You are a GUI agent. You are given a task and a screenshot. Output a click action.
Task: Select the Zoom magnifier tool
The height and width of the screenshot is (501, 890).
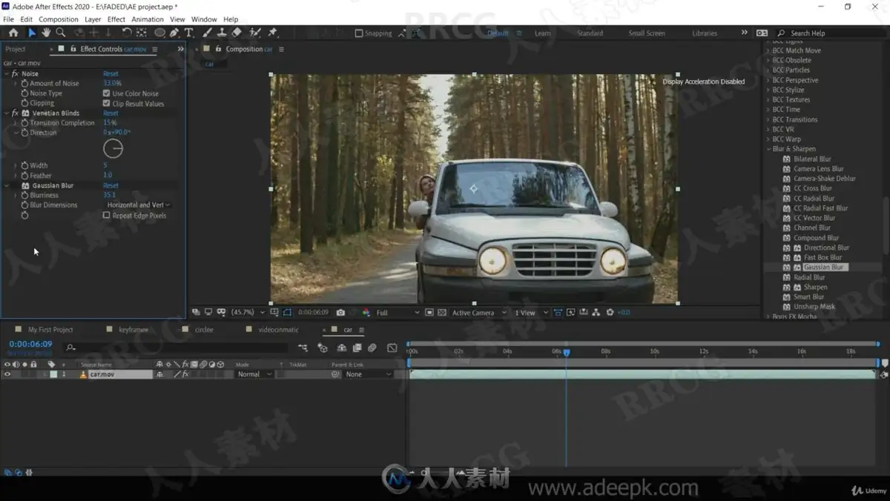(x=61, y=33)
